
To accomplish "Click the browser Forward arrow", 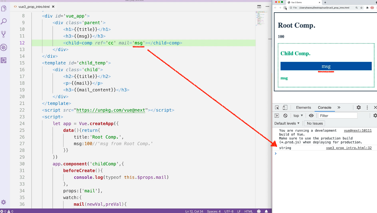I will (x=280, y=8).
